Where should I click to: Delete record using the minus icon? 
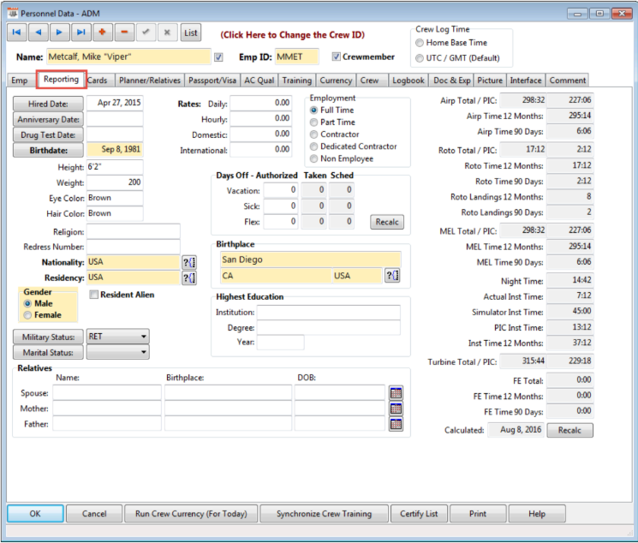[x=125, y=33]
